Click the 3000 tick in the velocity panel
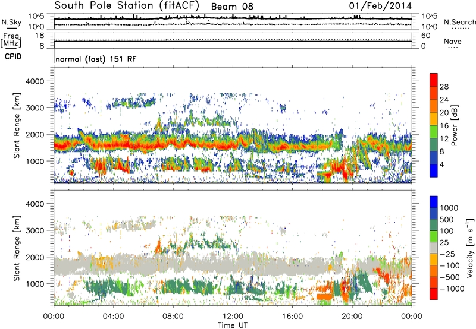Viewport: 476px width, 329px height. point(35,230)
